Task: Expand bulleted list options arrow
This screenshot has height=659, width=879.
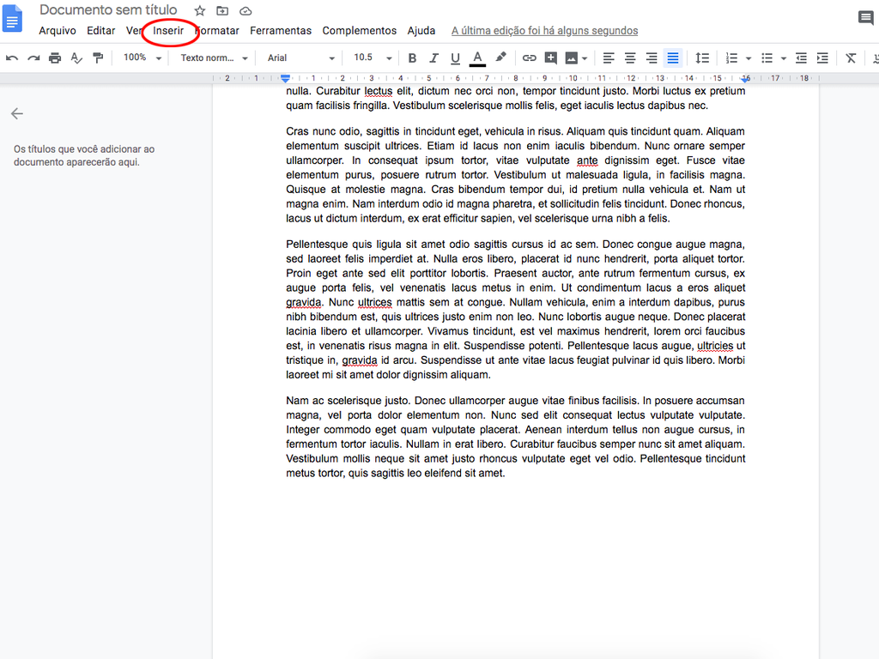Action: 783,58
